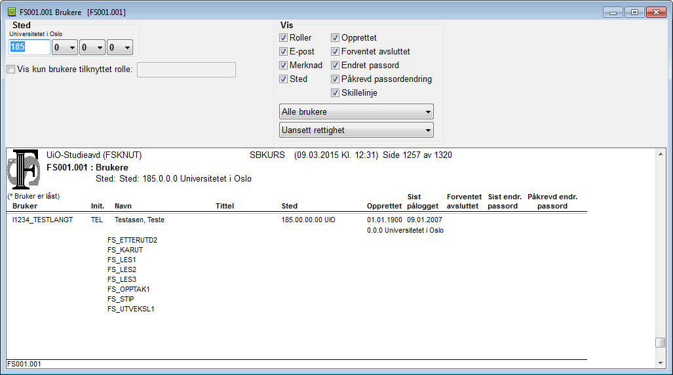Open the third Sted code dropdown
The image size is (673, 375).
[x=120, y=47]
